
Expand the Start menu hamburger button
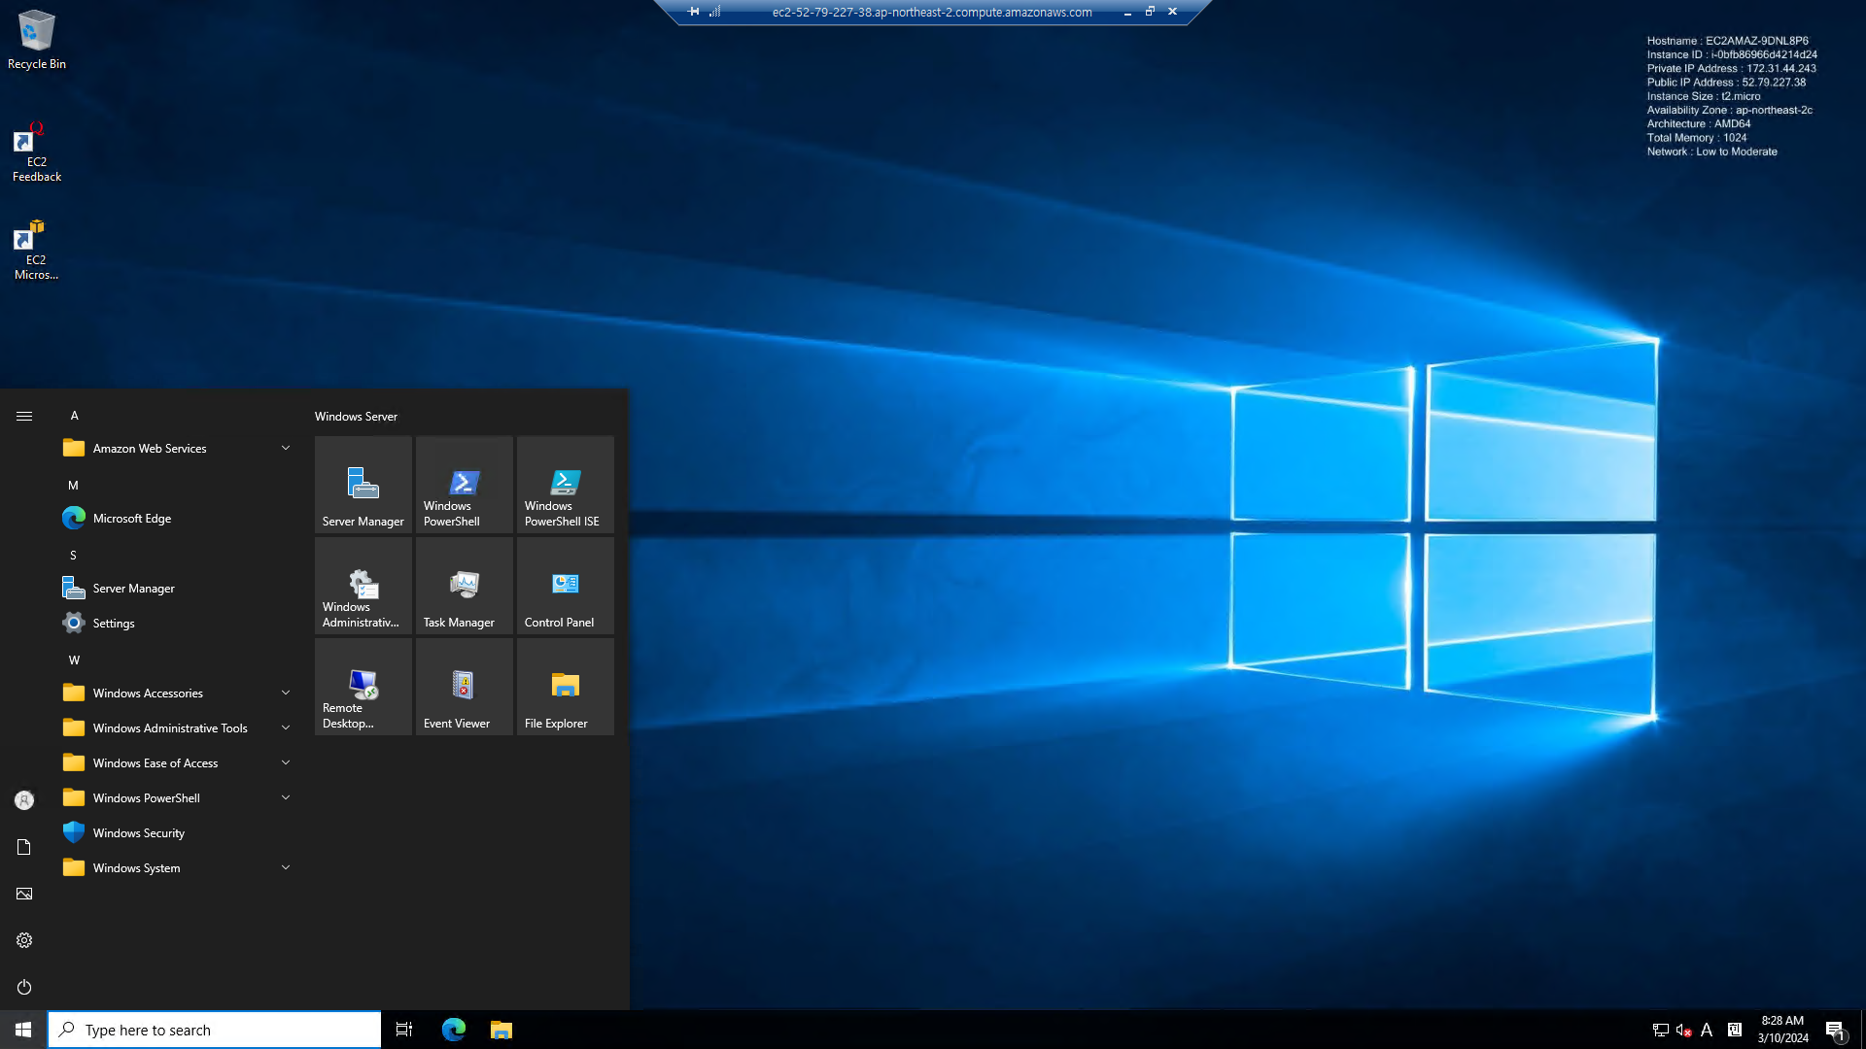tap(24, 416)
